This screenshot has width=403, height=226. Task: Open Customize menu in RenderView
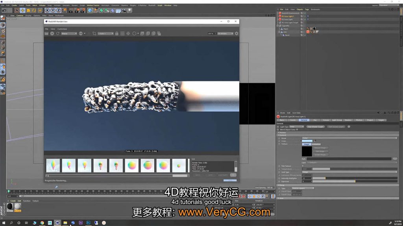tap(62, 29)
